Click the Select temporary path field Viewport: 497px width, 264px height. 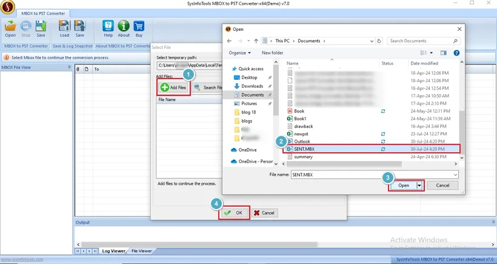click(189, 66)
